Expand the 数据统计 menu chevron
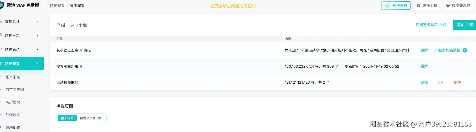The width and height of the screenshot is (476, 132). [37, 21]
